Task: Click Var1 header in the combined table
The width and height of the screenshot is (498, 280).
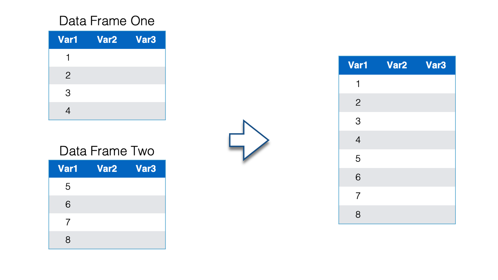Action: [x=358, y=65]
